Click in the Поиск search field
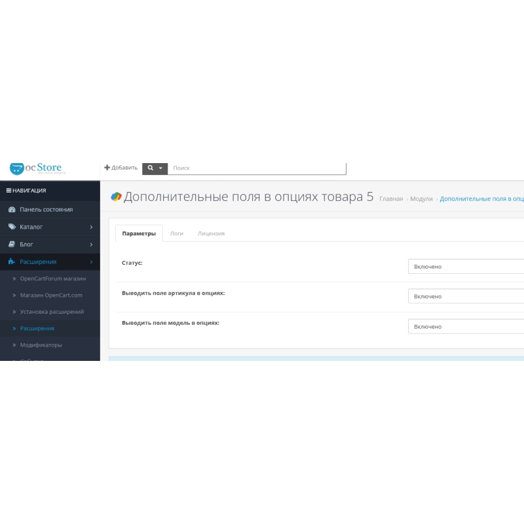The width and height of the screenshot is (524, 524). [x=257, y=168]
